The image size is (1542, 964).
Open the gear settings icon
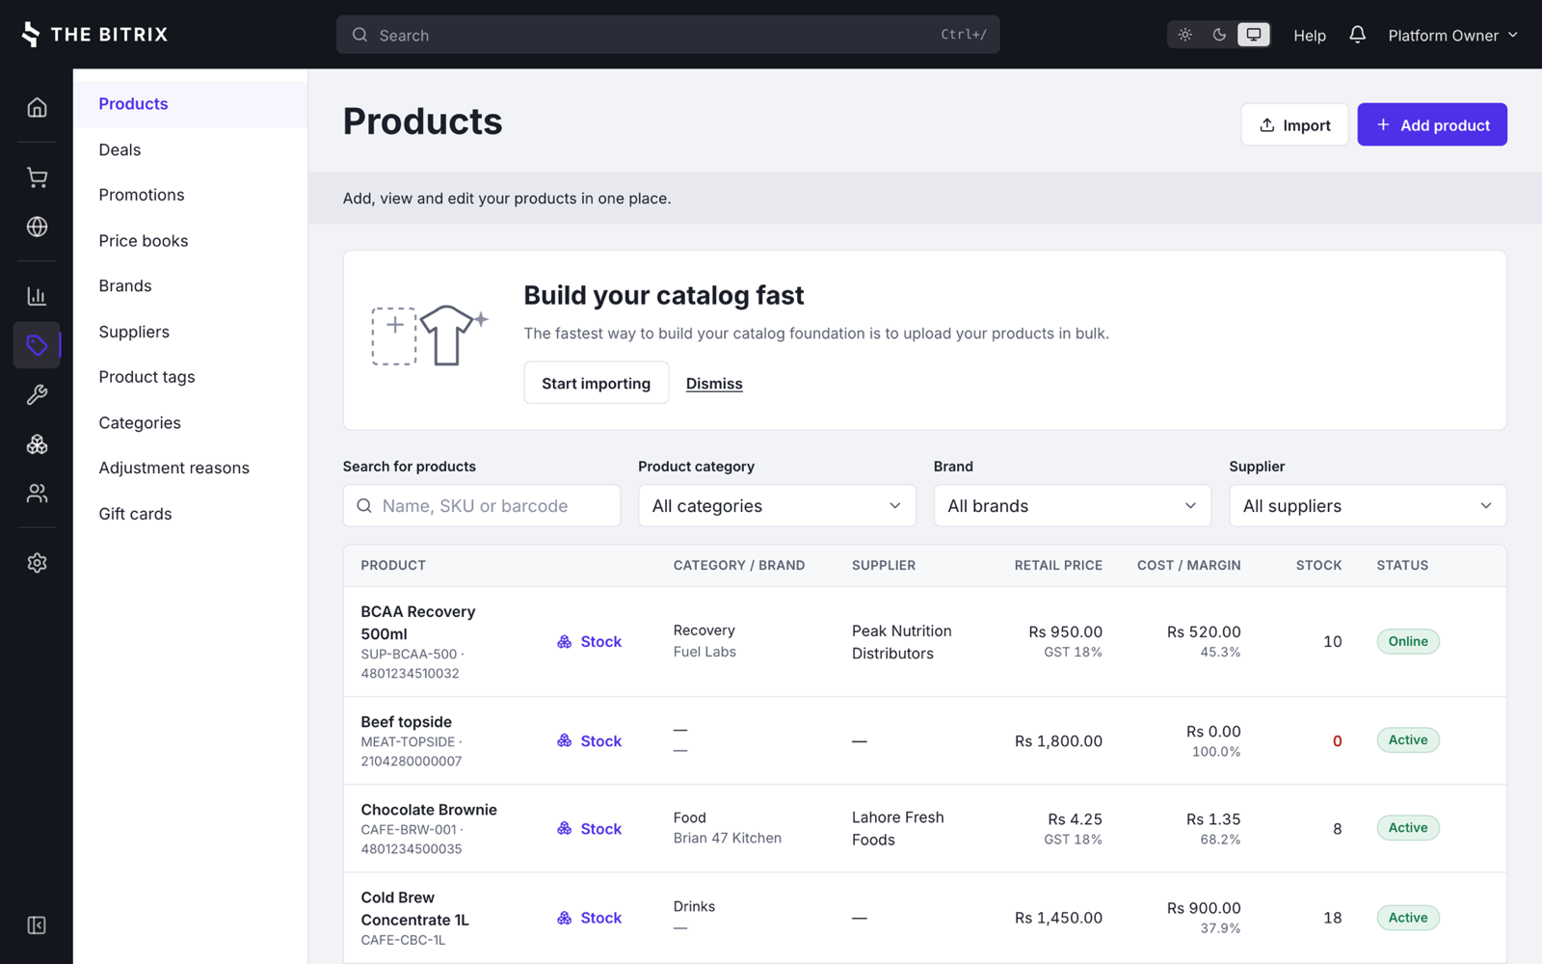[37, 563]
